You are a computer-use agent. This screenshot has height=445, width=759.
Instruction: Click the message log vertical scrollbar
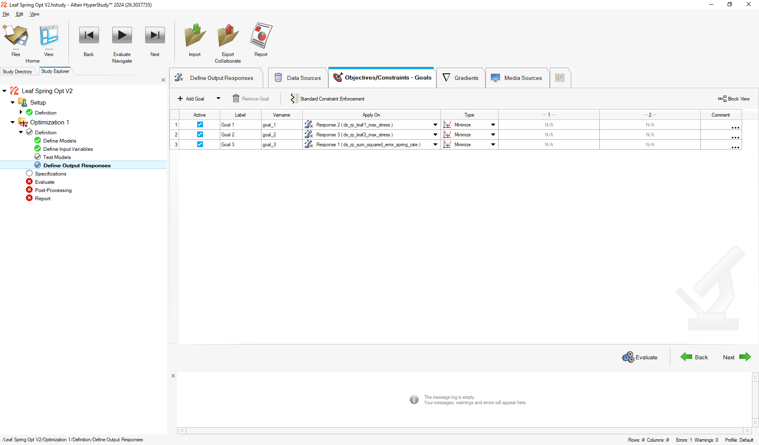755,400
